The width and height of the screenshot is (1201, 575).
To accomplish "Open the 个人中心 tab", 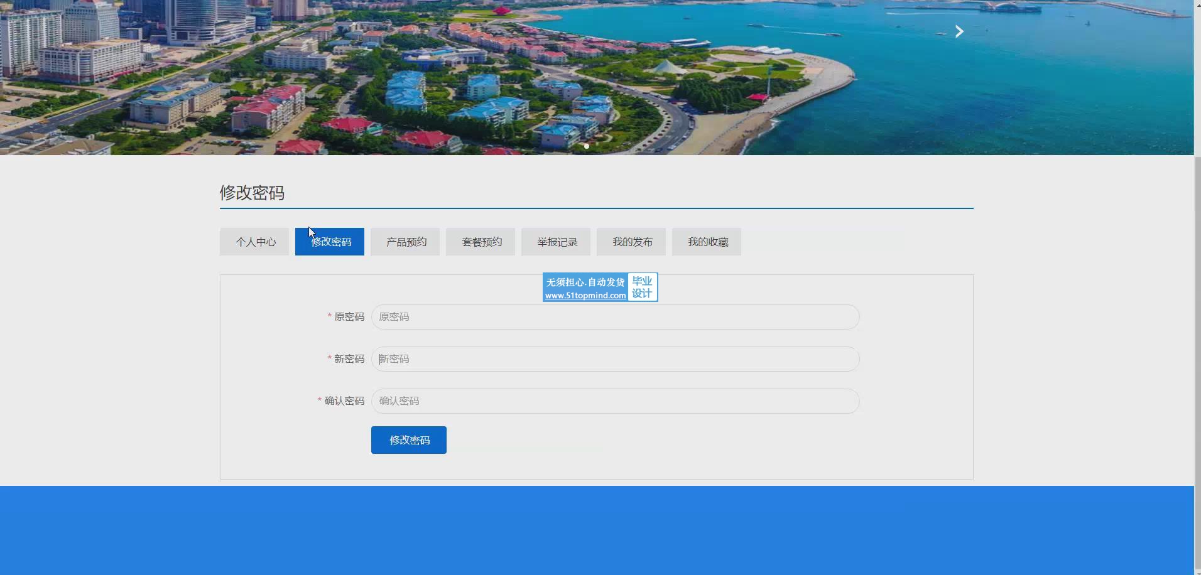I will click(x=254, y=242).
